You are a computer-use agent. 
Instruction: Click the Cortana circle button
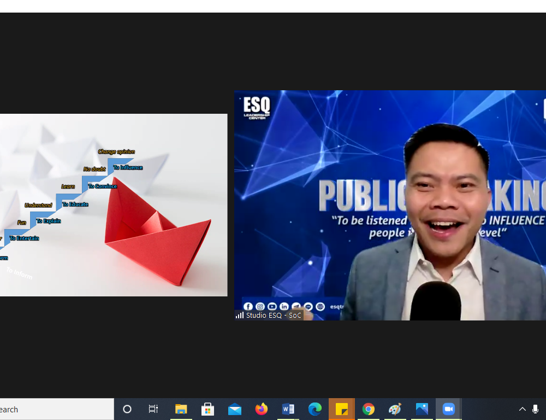(x=127, y=409)
